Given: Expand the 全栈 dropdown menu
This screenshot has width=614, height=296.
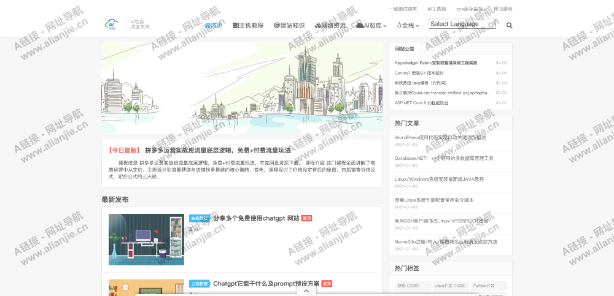Looking at the screenshot, I should click(x=408, y=26).
